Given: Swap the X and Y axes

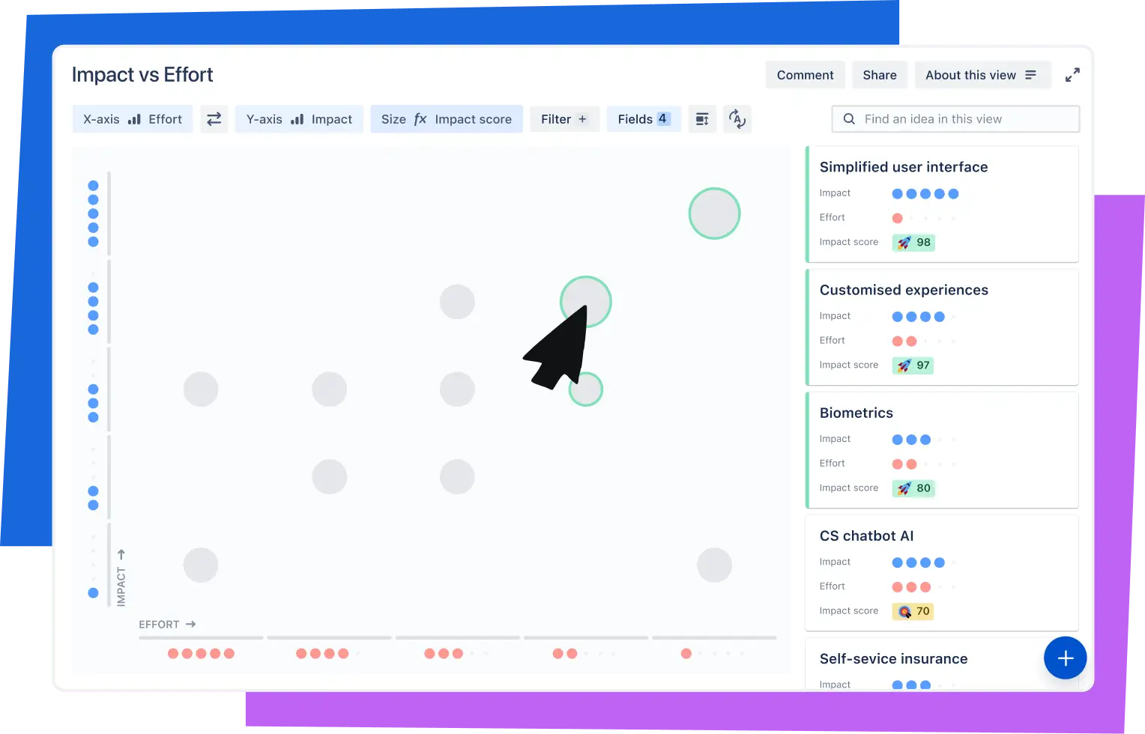Looking at the screenshot, I should 214,119.
